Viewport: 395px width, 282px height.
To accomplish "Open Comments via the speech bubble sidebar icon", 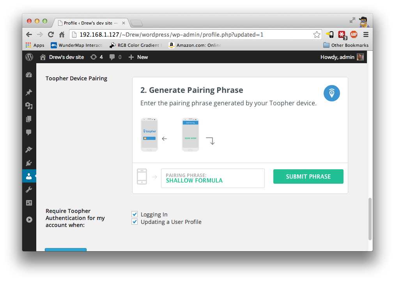I will 29,132.
